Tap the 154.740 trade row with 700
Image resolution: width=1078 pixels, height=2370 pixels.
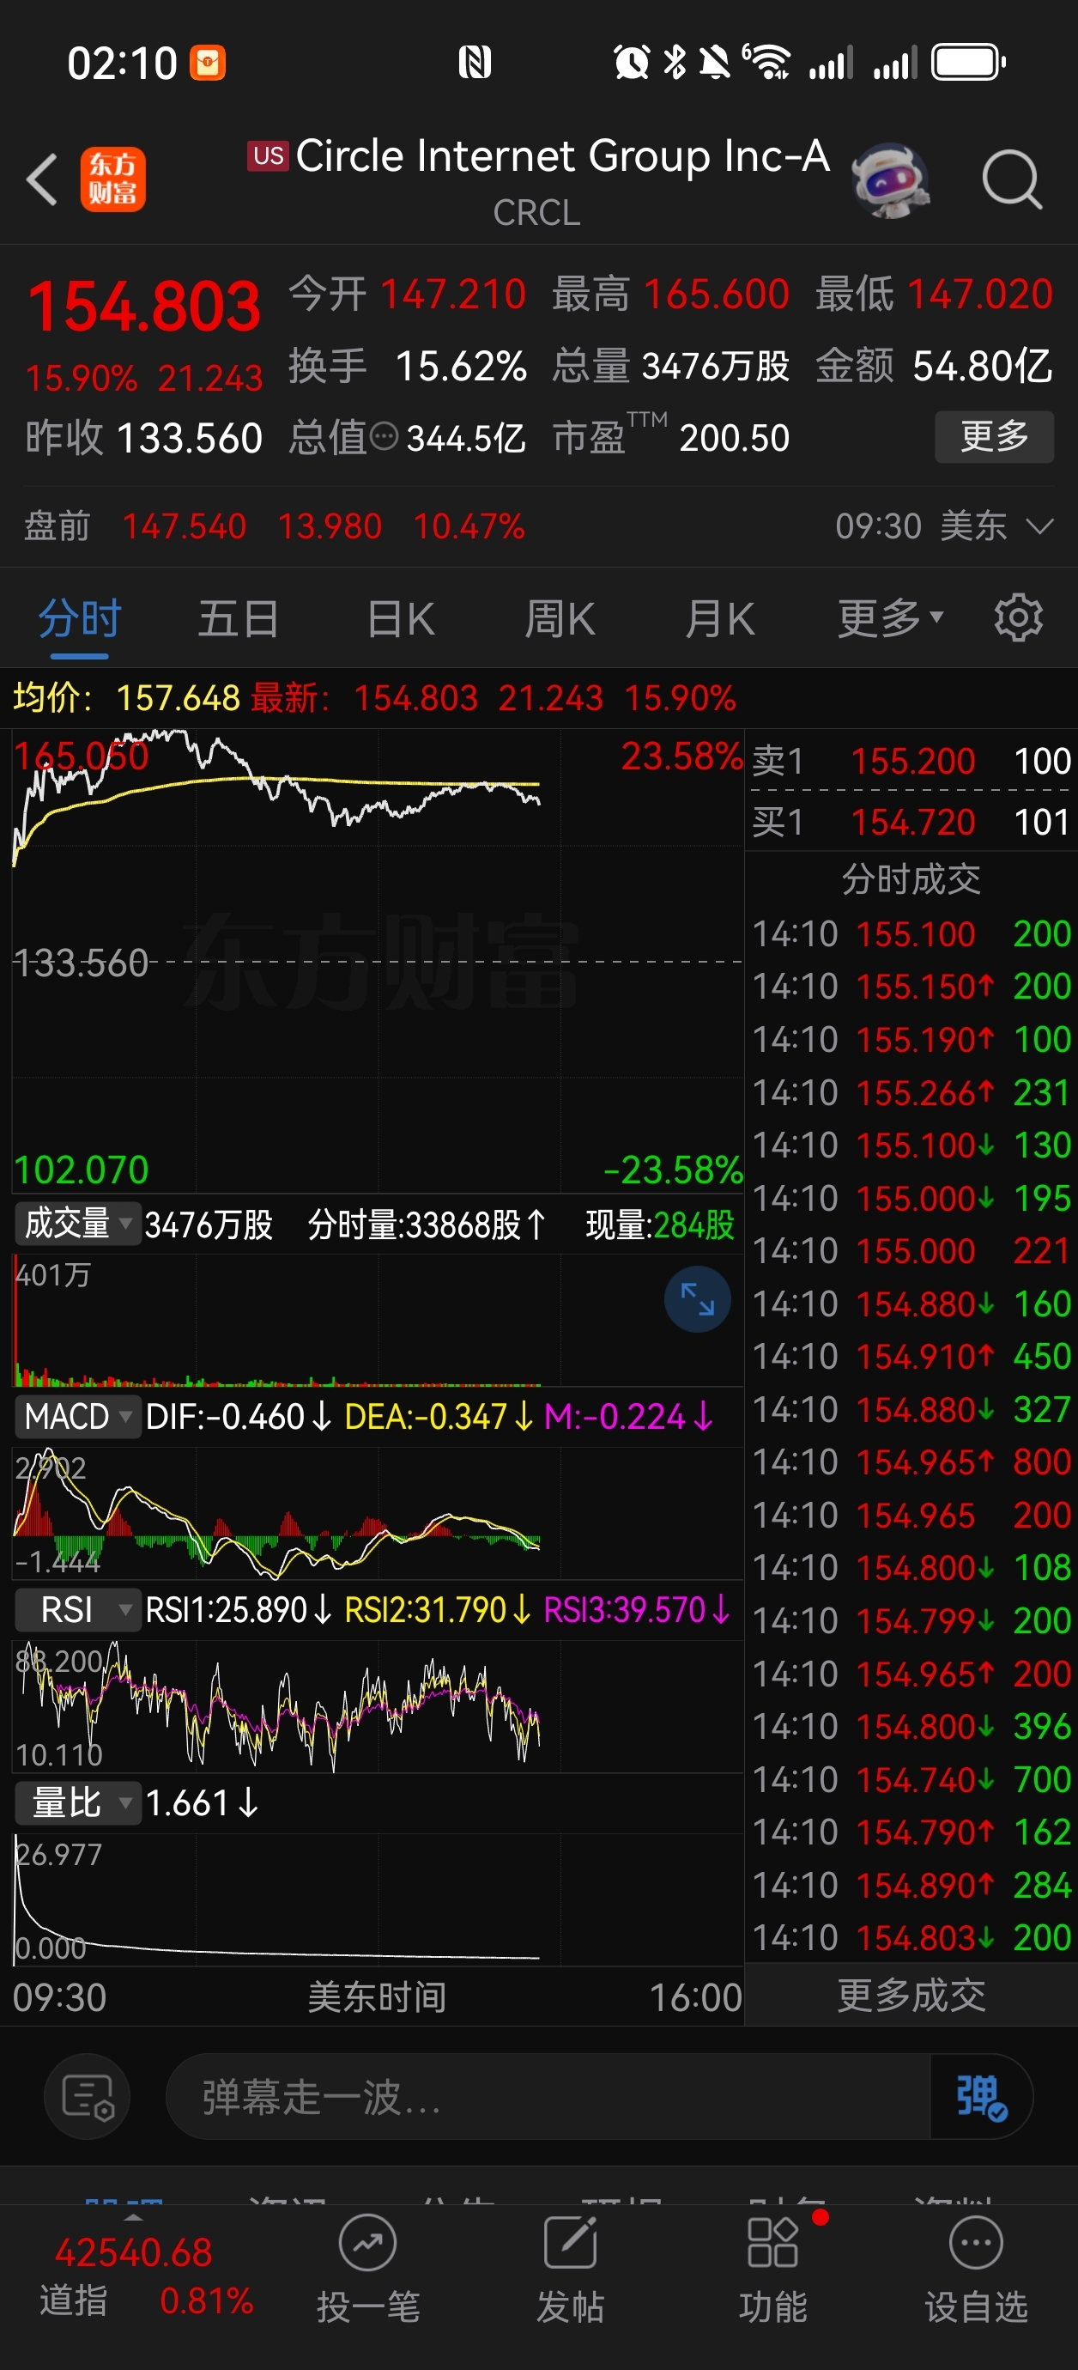911,1779
